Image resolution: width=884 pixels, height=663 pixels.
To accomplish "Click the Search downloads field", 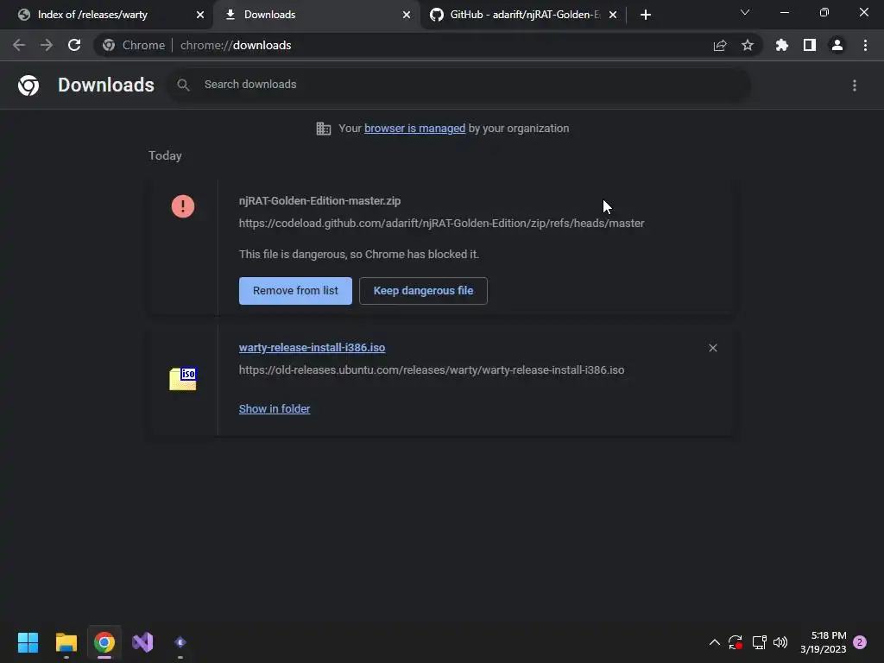I will tap(458, 85).
